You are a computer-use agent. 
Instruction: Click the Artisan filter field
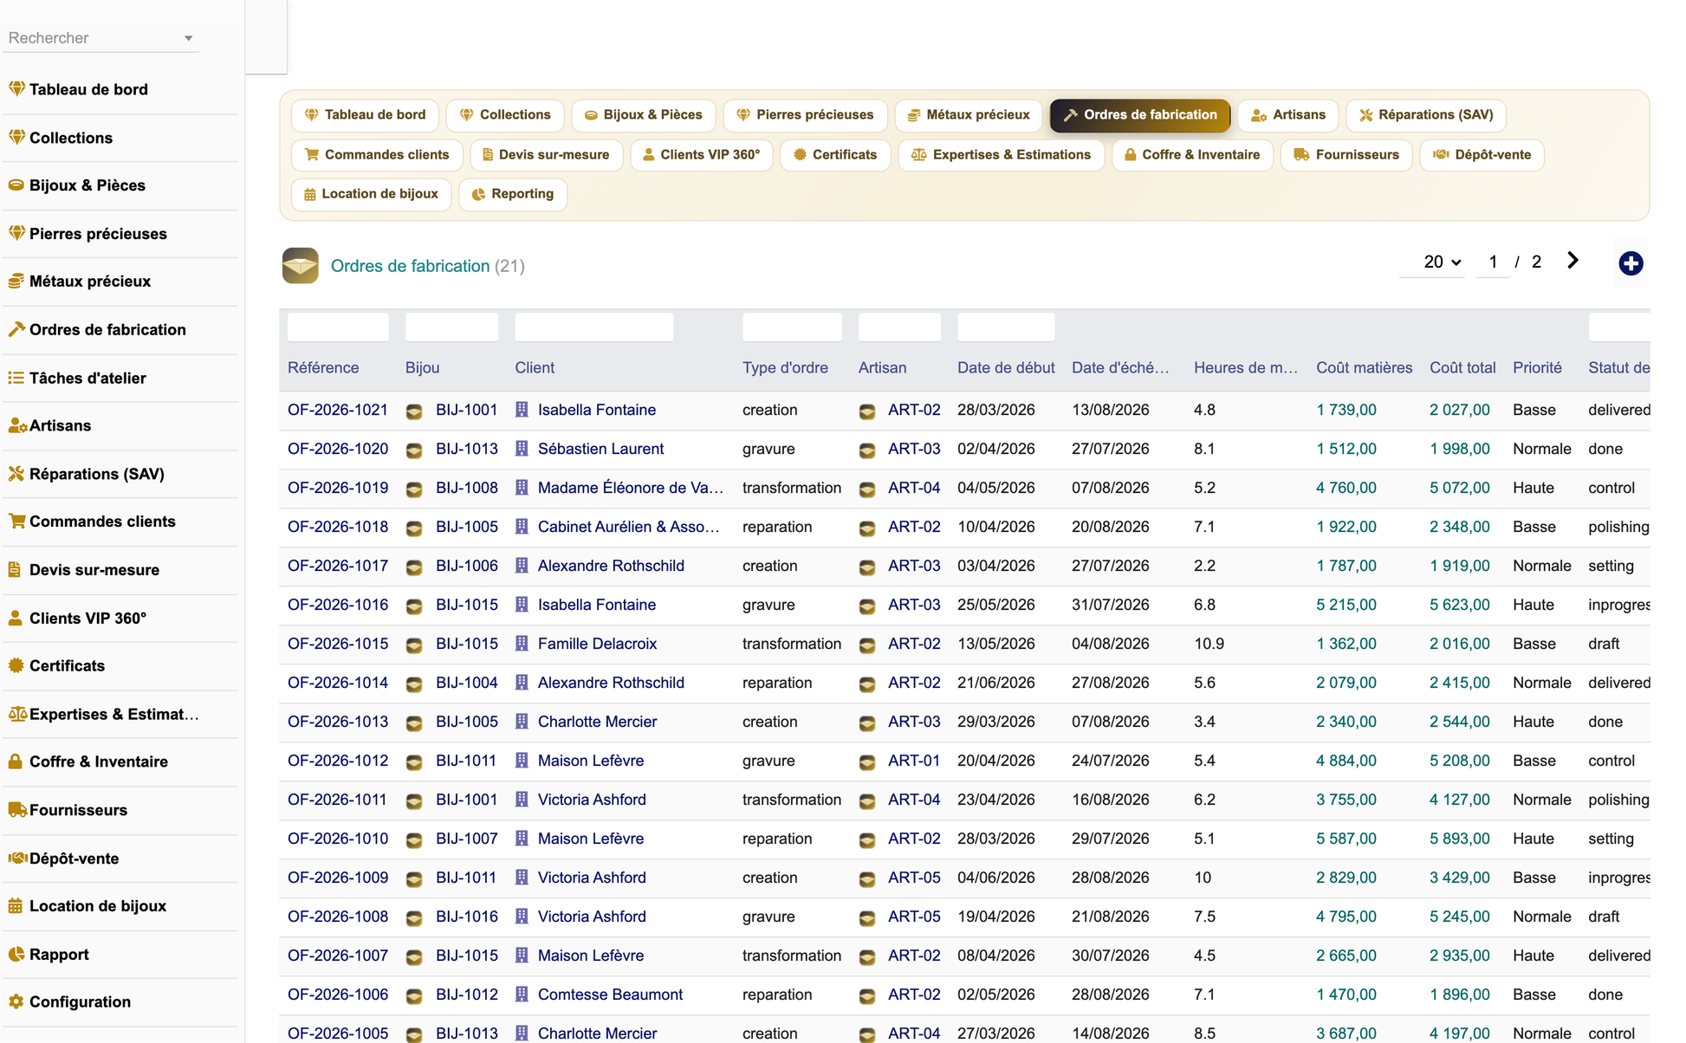[899, 327]
